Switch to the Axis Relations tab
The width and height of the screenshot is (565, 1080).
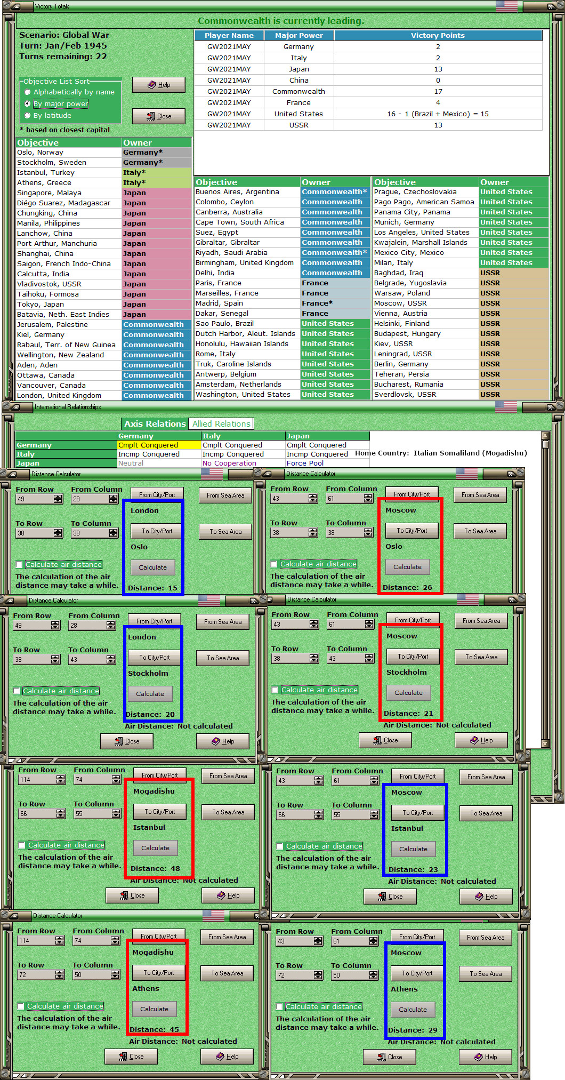click(x=155, y=424)
